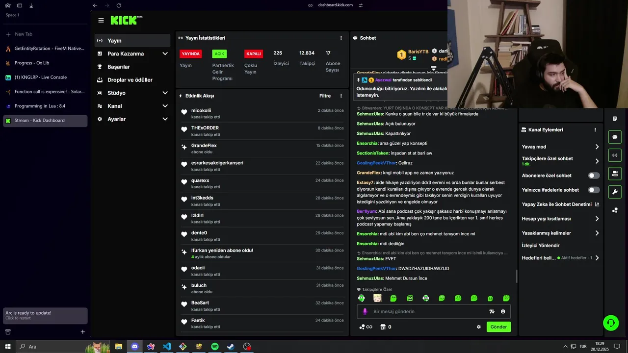Expand the Stüdyo menu
This screenshot has width=628, height=353.
(x=133, y=93)
